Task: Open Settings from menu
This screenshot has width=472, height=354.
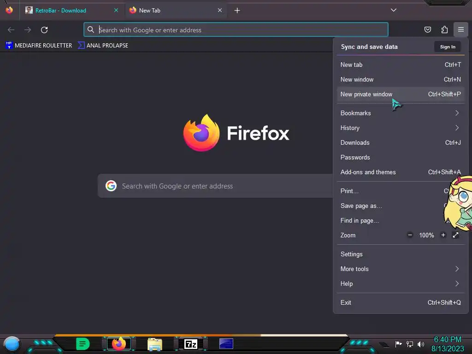Action: (x=401, y=254)
